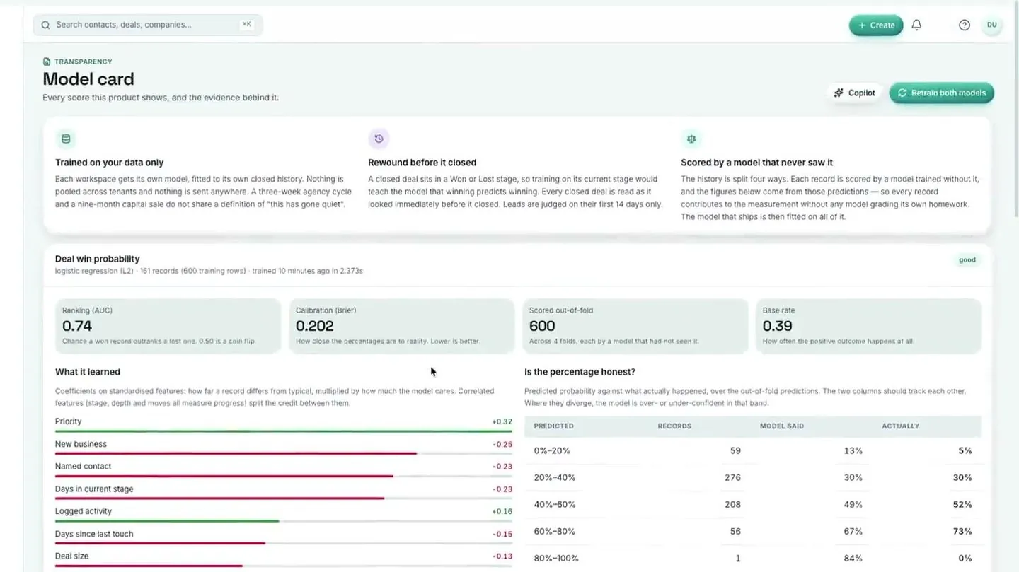Click the 'Is the percentage honest?' heading
Image resolution: width=1019 pixels, height=572 pixels.
[x=580, y=372]
